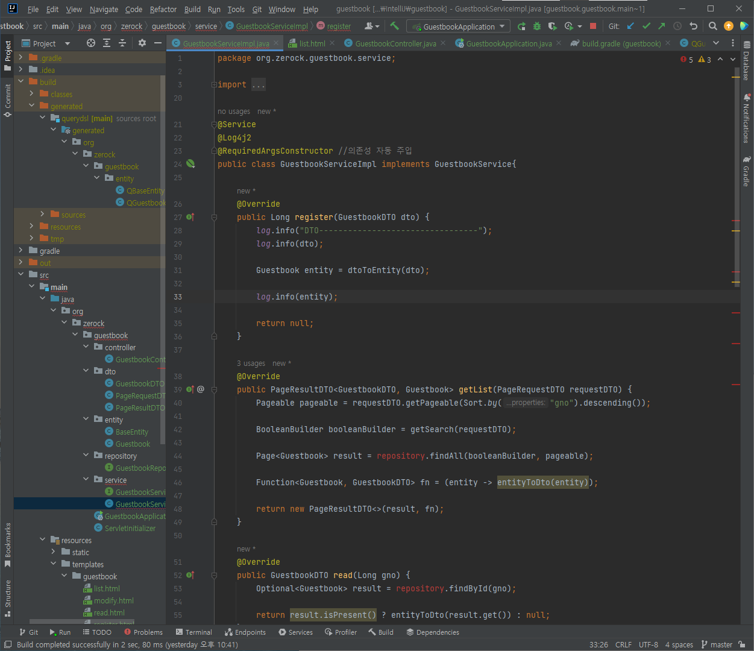Expand the tmp folder

[31, 238]
